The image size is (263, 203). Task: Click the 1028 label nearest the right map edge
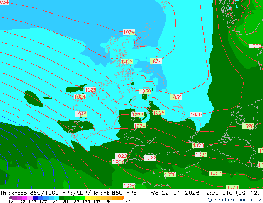tap(248, 126)
